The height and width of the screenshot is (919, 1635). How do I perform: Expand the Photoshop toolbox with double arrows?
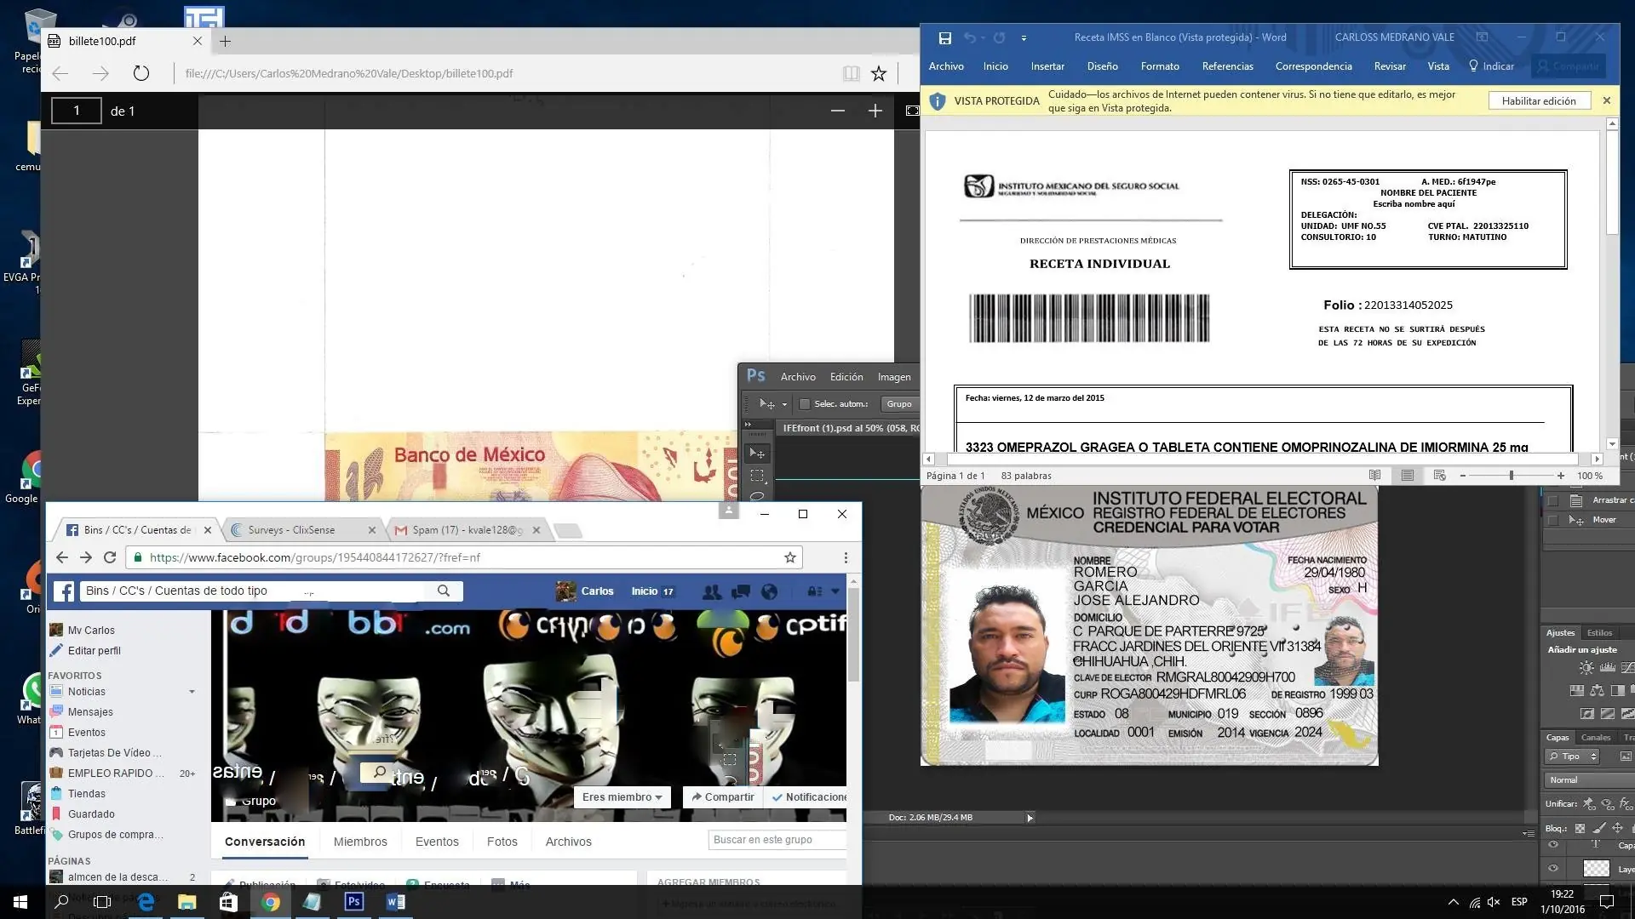[x=749, y=424]
